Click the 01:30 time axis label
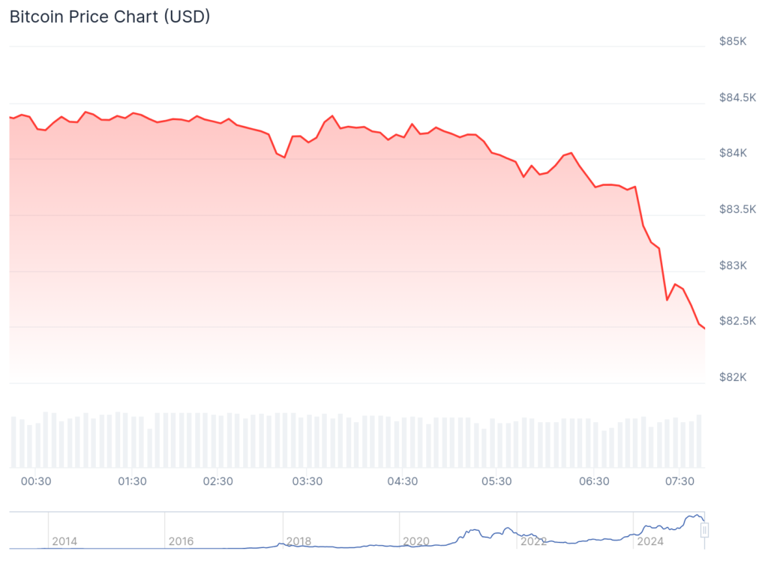This screenshot has width=768, height=563. (x=132, y=481)
